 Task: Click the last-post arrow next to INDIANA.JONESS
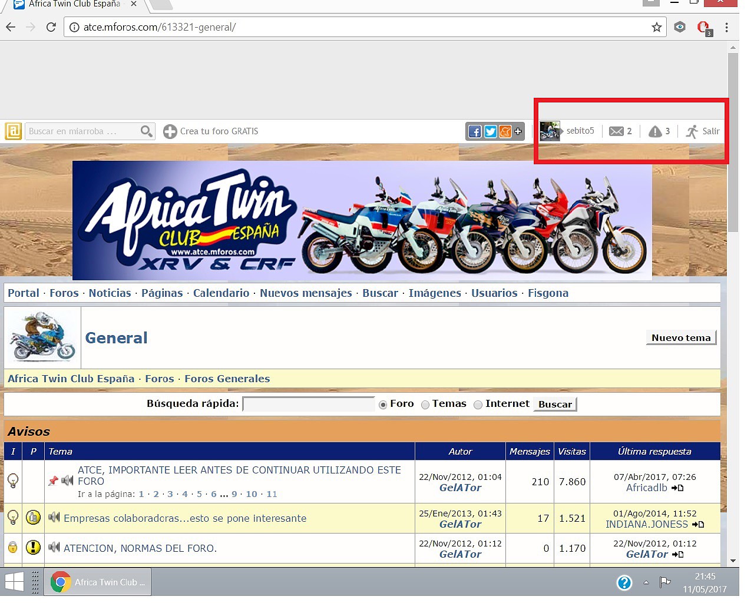pos(698,524)
